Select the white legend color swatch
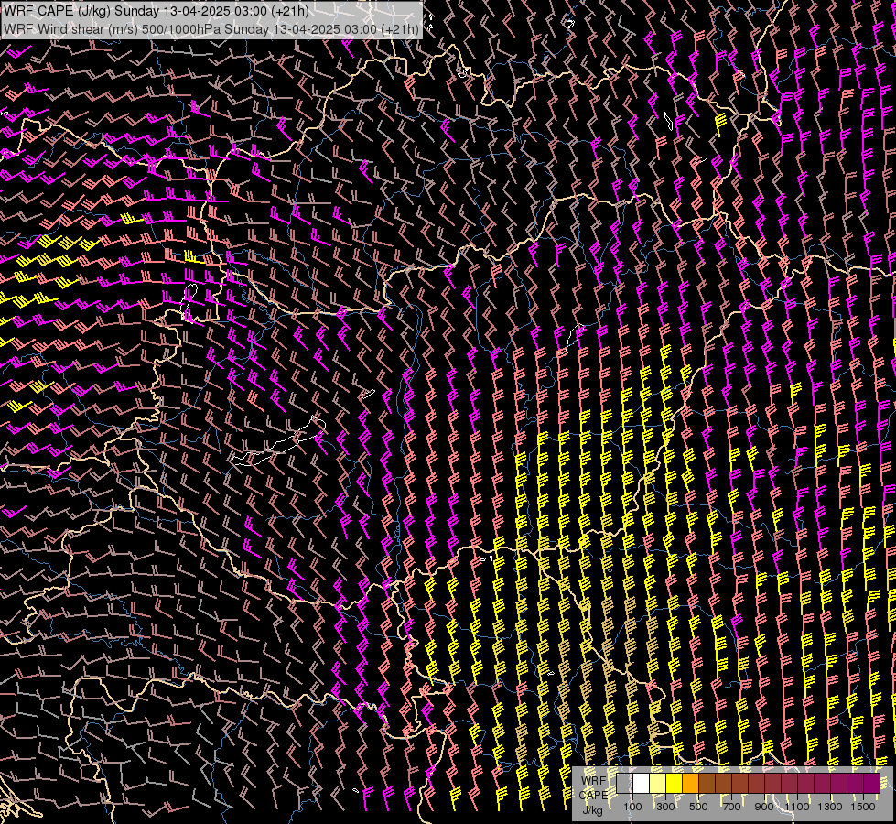 642,784
